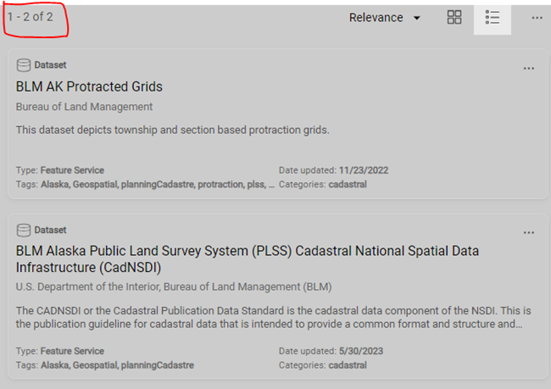Click dataset icon on BLM AK Protracted Grids card

[x=24, y=65]
